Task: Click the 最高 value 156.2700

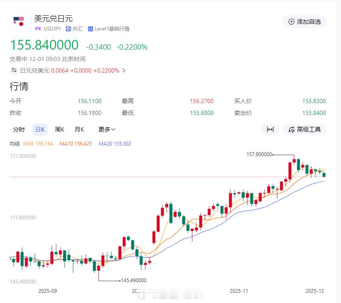Action: 202,101
